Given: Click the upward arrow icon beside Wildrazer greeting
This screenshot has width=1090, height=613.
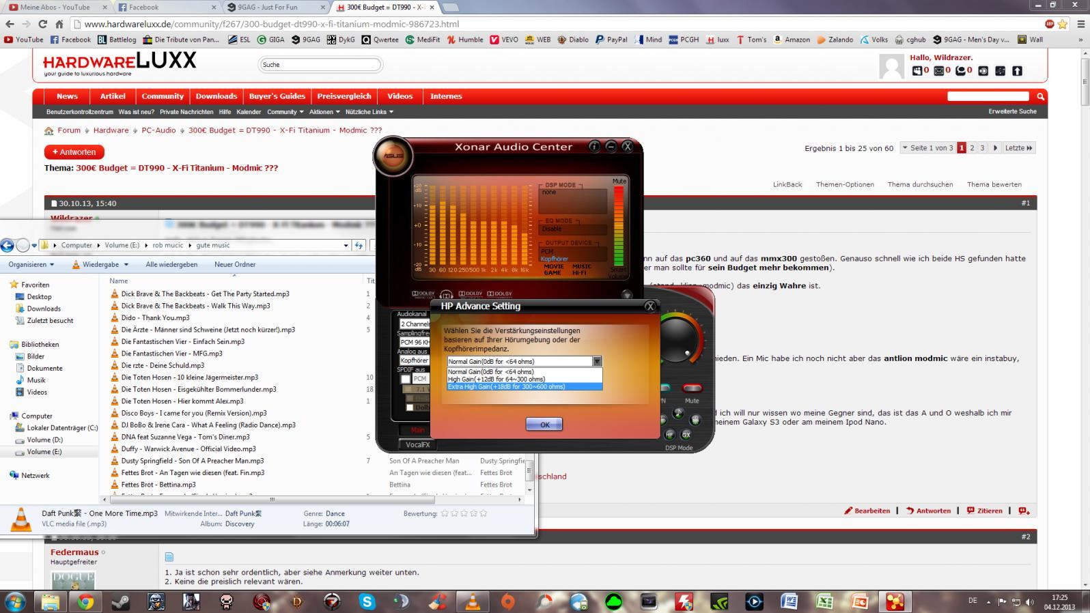Looking at the screenshot, I should coord(1017,70).
